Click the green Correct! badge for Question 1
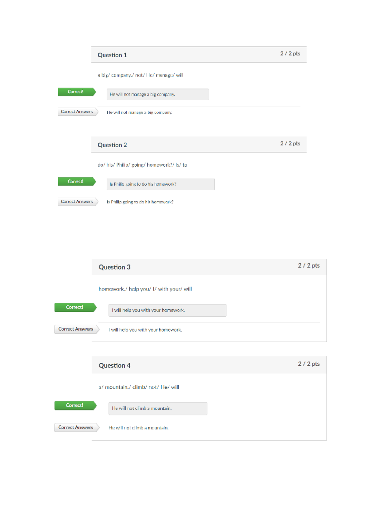Viewport: 366px width, 518px height. 76,92
